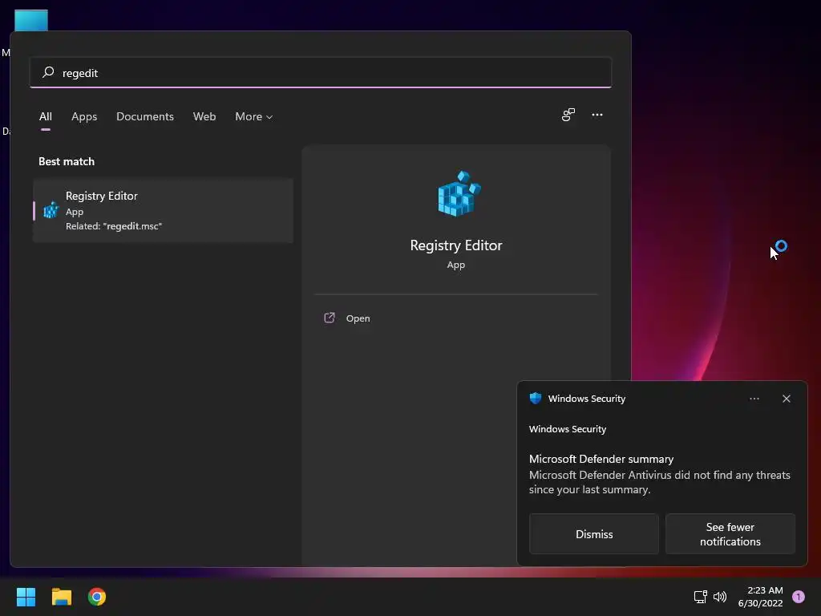The height and width of the screenshot is (616, 821).
Task: Switch to the Apps search tab
Action: click(84, 116)
